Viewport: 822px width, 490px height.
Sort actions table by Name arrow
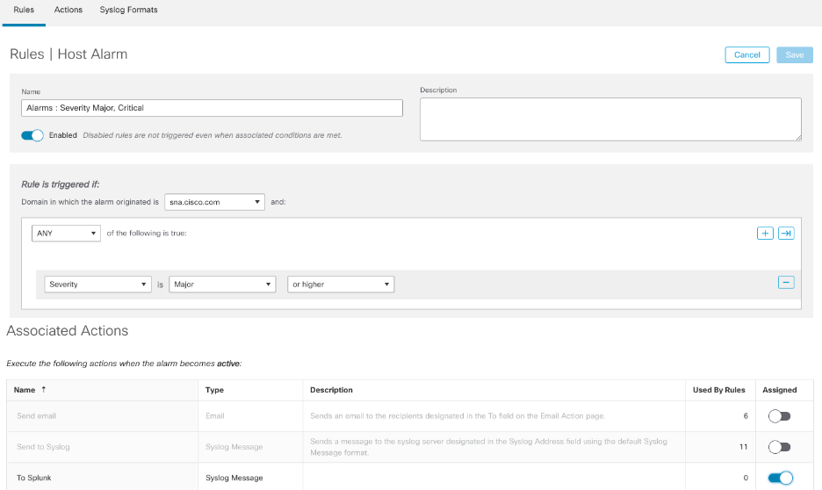(x=44, y=389)
